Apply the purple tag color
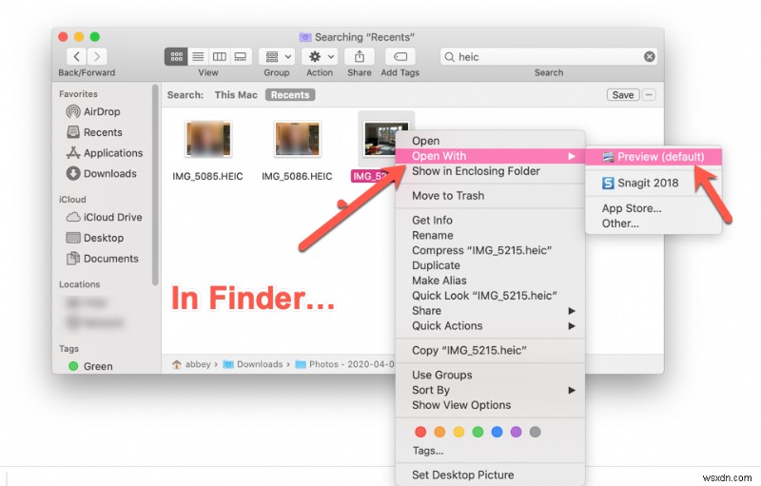This screenshot has height=486, width=761. [x=516, y=432]
